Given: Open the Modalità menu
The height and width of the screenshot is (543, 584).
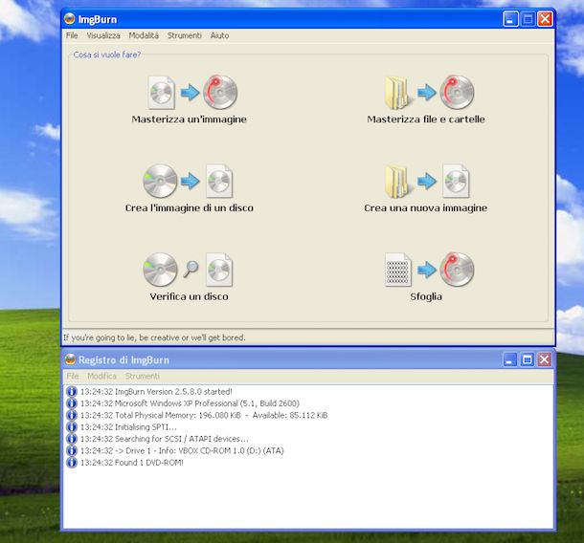Looking at the screenshot, I should [x=144, y=35].
